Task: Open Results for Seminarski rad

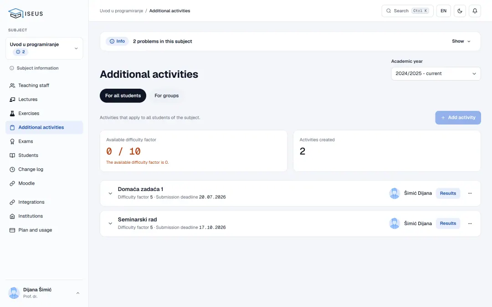Action: pyautogui.click(x=448, y=223)
